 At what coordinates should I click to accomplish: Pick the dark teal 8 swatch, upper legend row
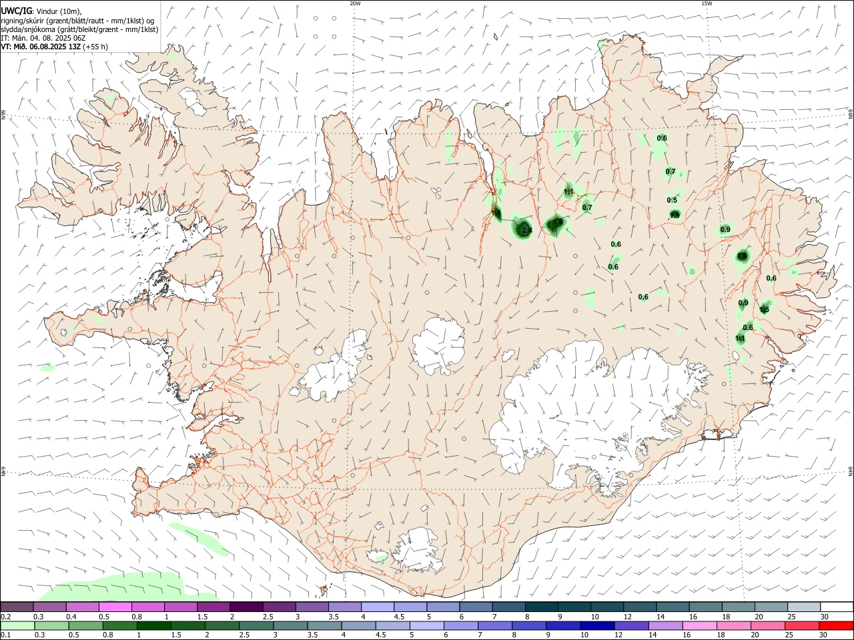click(542, 607)
